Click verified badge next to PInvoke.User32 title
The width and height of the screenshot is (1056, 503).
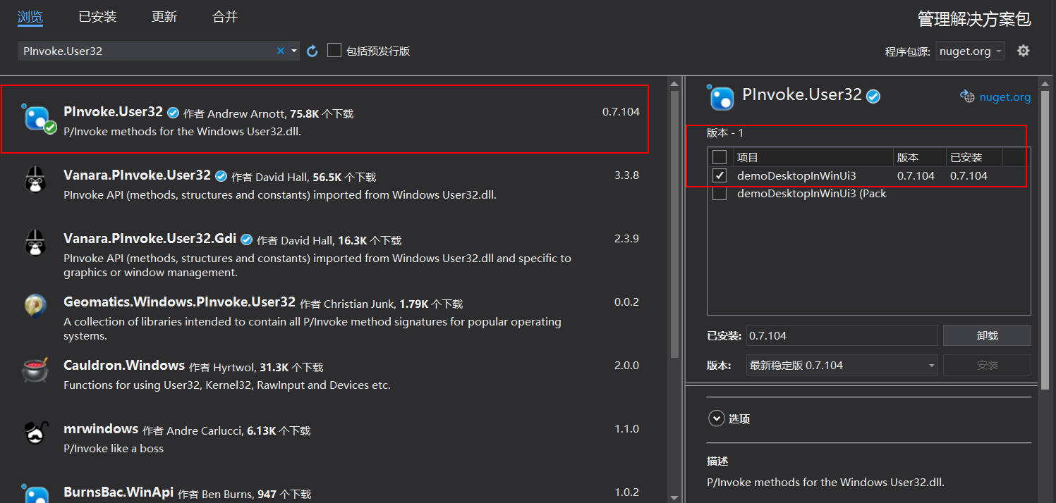coord(173,113)
